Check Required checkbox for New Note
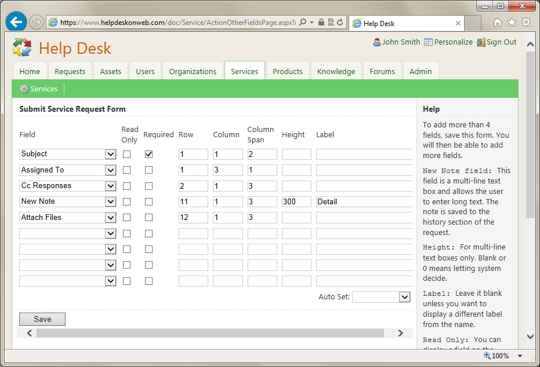The width and height of the screenshot is (540, 367). [148, 201]
